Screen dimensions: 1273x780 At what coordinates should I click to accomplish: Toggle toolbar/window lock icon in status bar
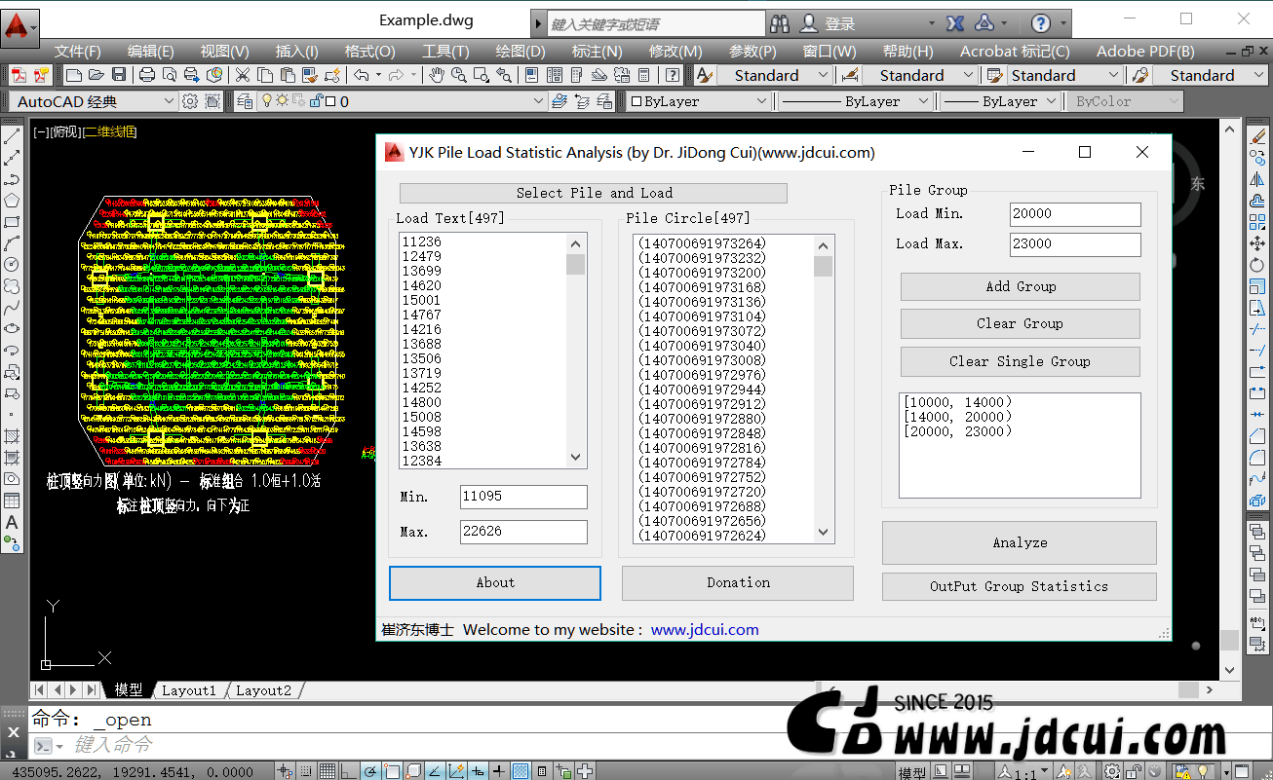(1135, 772)
